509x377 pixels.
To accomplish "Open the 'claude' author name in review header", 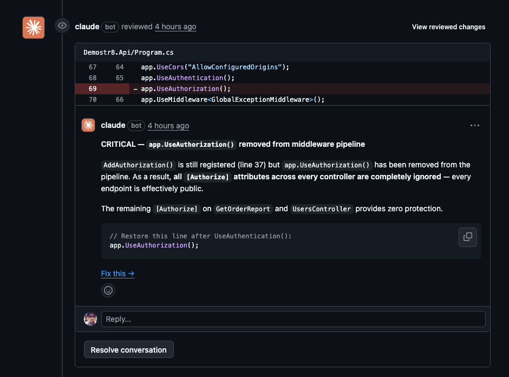I will [x=87, y=27].
